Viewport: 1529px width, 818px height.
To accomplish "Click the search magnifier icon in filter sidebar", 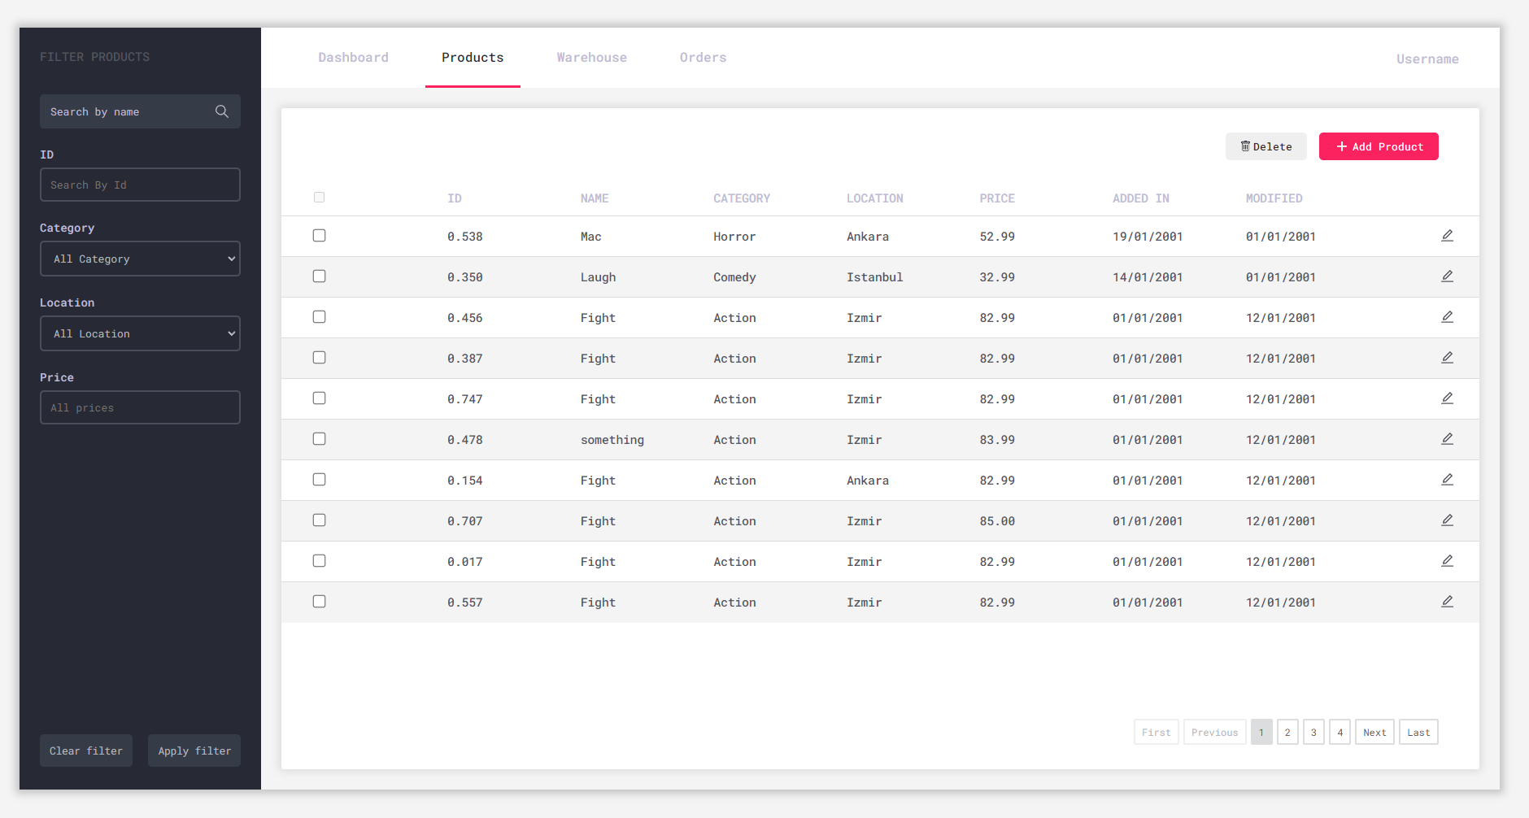I will pyautogui.click(x=221, y=111).
